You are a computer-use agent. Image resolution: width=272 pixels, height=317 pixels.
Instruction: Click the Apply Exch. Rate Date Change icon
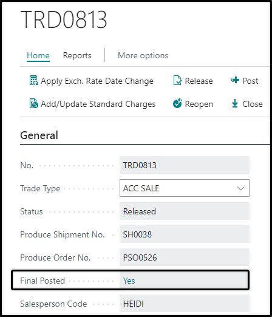point(33,80)
